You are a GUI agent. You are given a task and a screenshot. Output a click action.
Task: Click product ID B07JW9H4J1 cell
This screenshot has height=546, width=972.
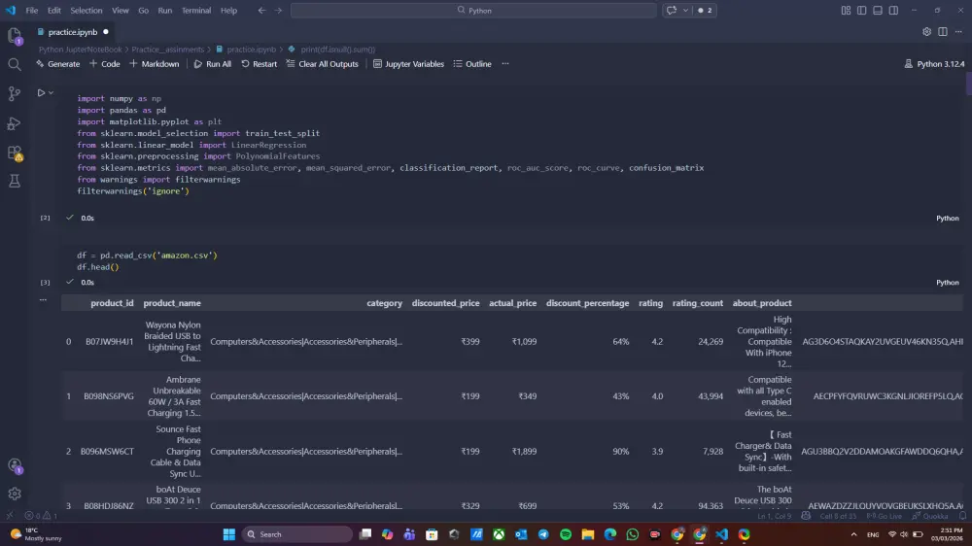pyautogui.click(x=109, y=341)
